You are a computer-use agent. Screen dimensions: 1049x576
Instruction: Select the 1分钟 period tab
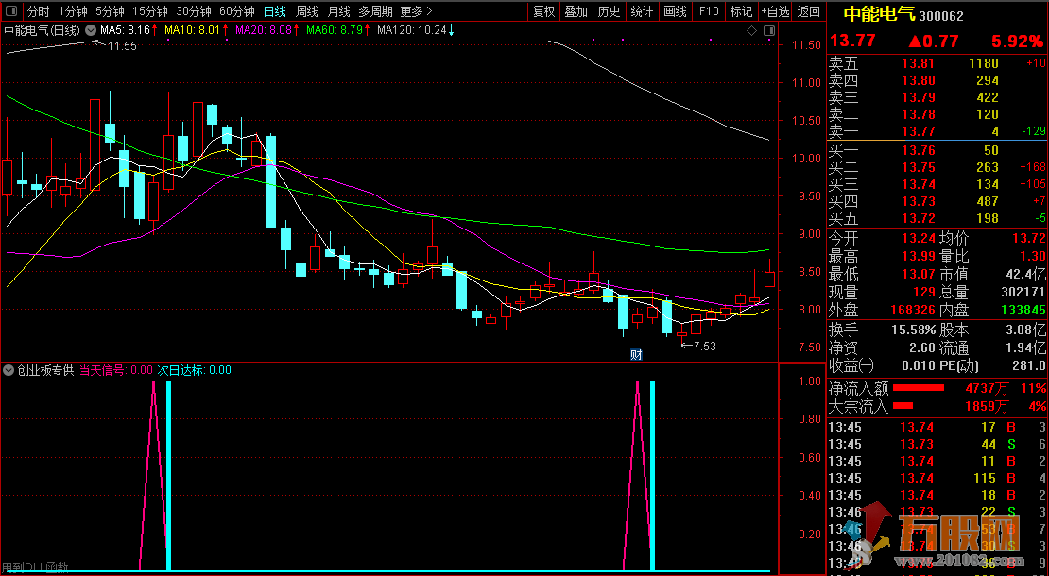73,11
